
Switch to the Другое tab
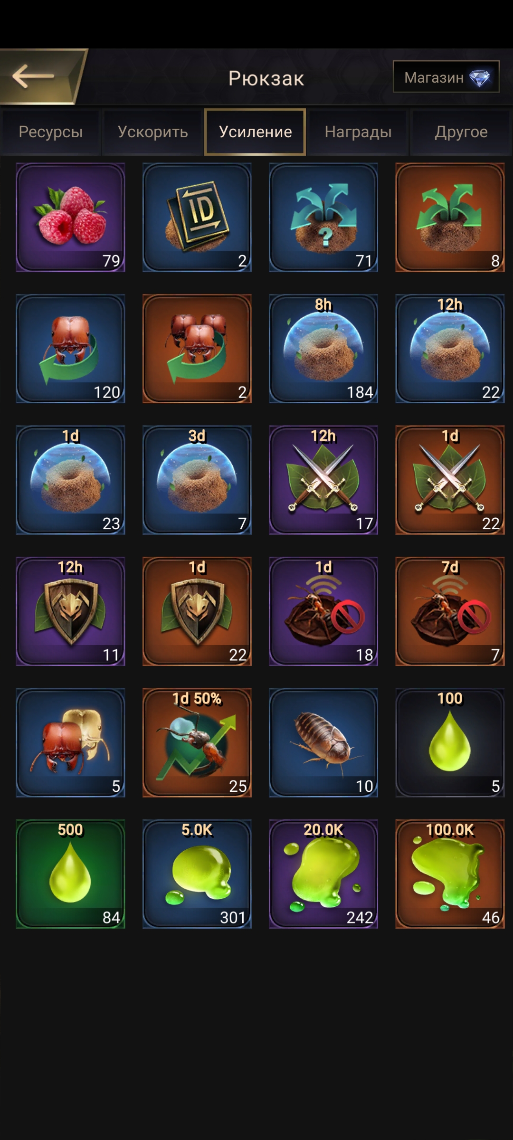click(x=461, y=132)
